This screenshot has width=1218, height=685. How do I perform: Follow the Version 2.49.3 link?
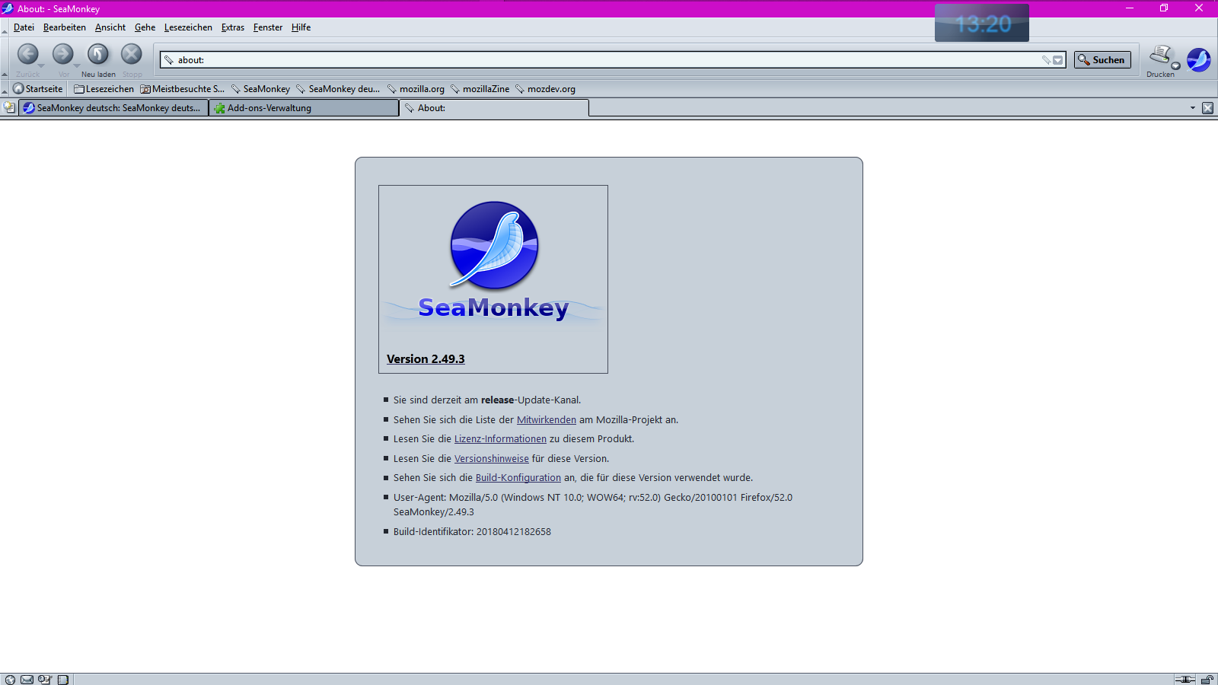[x=426, y=359]
